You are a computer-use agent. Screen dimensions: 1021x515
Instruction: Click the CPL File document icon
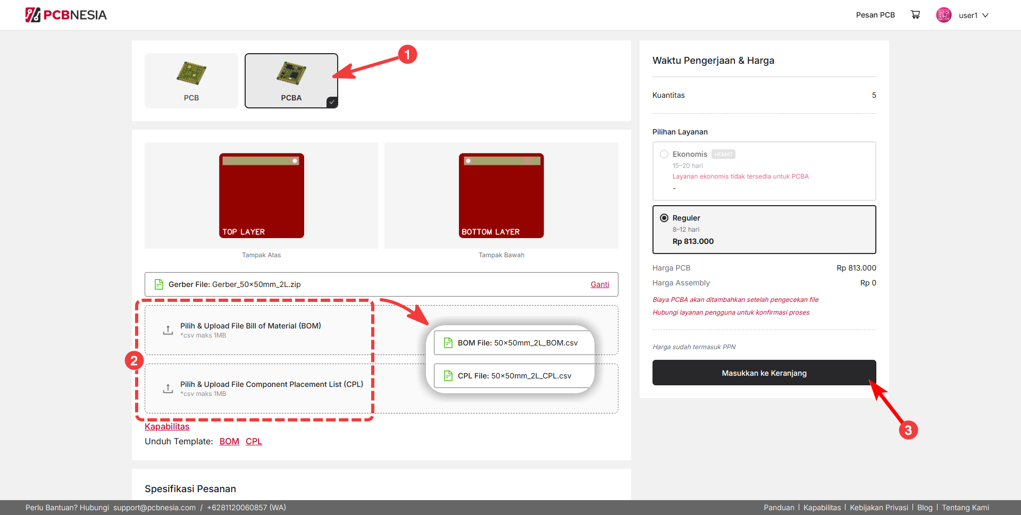click(448, 376)
